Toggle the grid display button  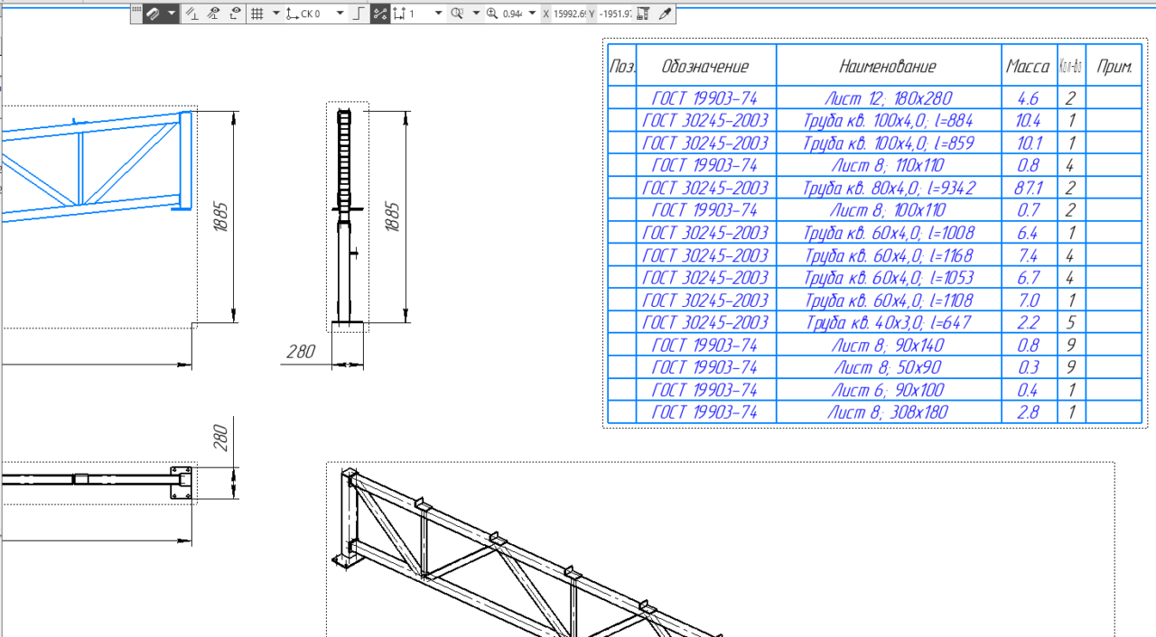256,14
